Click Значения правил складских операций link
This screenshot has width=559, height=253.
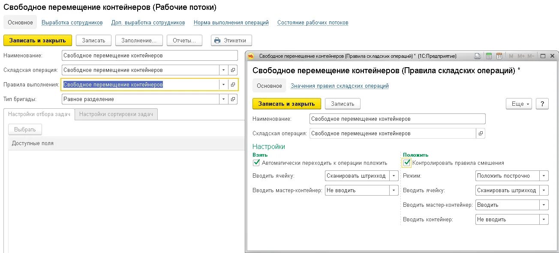[340, 86]
